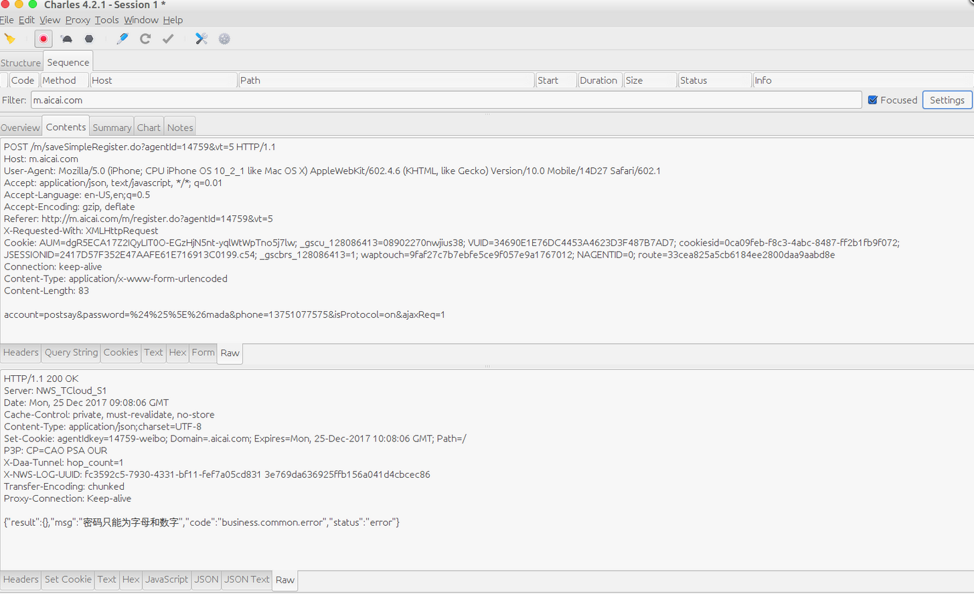
Task: Show request Headers tab
Action: (21, 353)
